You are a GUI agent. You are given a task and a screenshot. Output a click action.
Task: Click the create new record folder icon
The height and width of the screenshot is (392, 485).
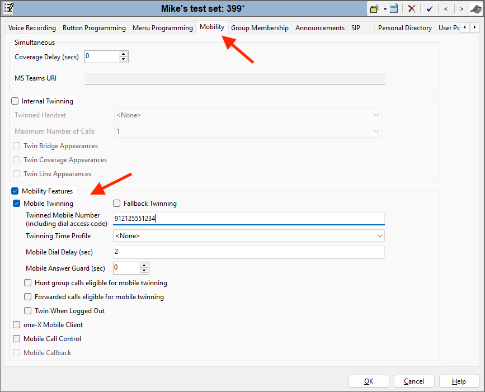pos(375,9)
